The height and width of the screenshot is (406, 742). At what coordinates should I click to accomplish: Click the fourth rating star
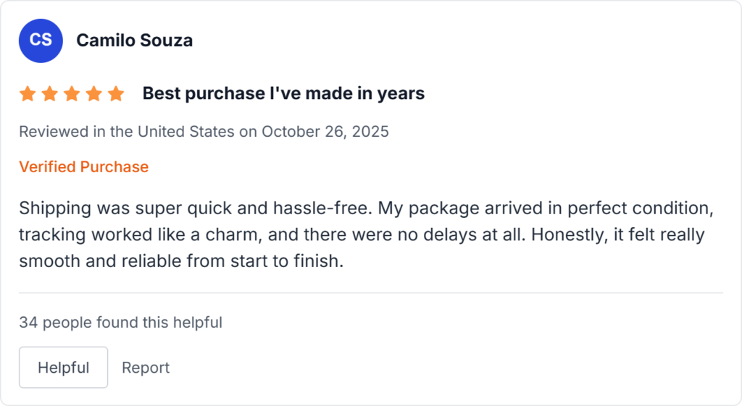point(93,93)
